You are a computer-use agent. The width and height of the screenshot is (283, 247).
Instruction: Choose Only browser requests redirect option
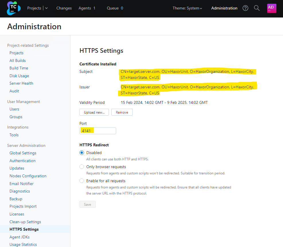tap(82, 167)
